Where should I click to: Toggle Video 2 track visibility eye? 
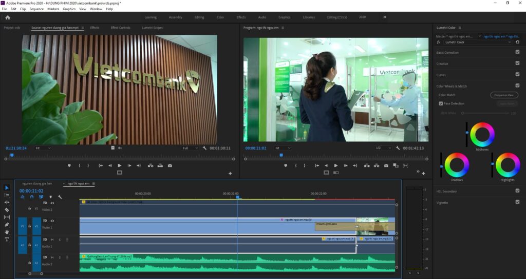tap(52, 203)
